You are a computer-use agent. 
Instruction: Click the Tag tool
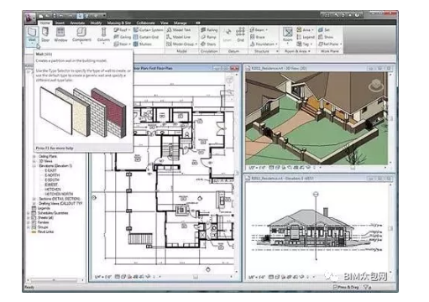[304, 44]
